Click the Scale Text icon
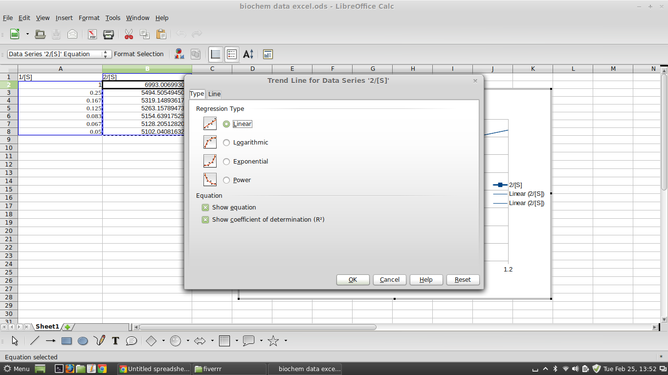Image resolution: width=668 pixels, height=375 pixels. tap(248, 54)
